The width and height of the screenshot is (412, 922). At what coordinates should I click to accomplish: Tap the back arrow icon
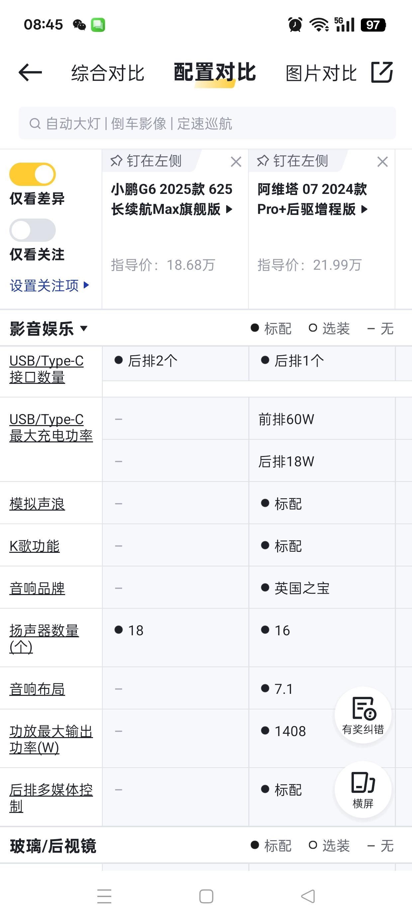(x=30, y=73)
